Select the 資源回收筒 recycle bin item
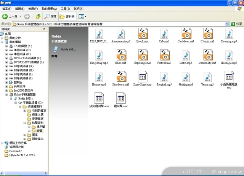The height and width of the screenshot is (176, 244). [16, 147]
